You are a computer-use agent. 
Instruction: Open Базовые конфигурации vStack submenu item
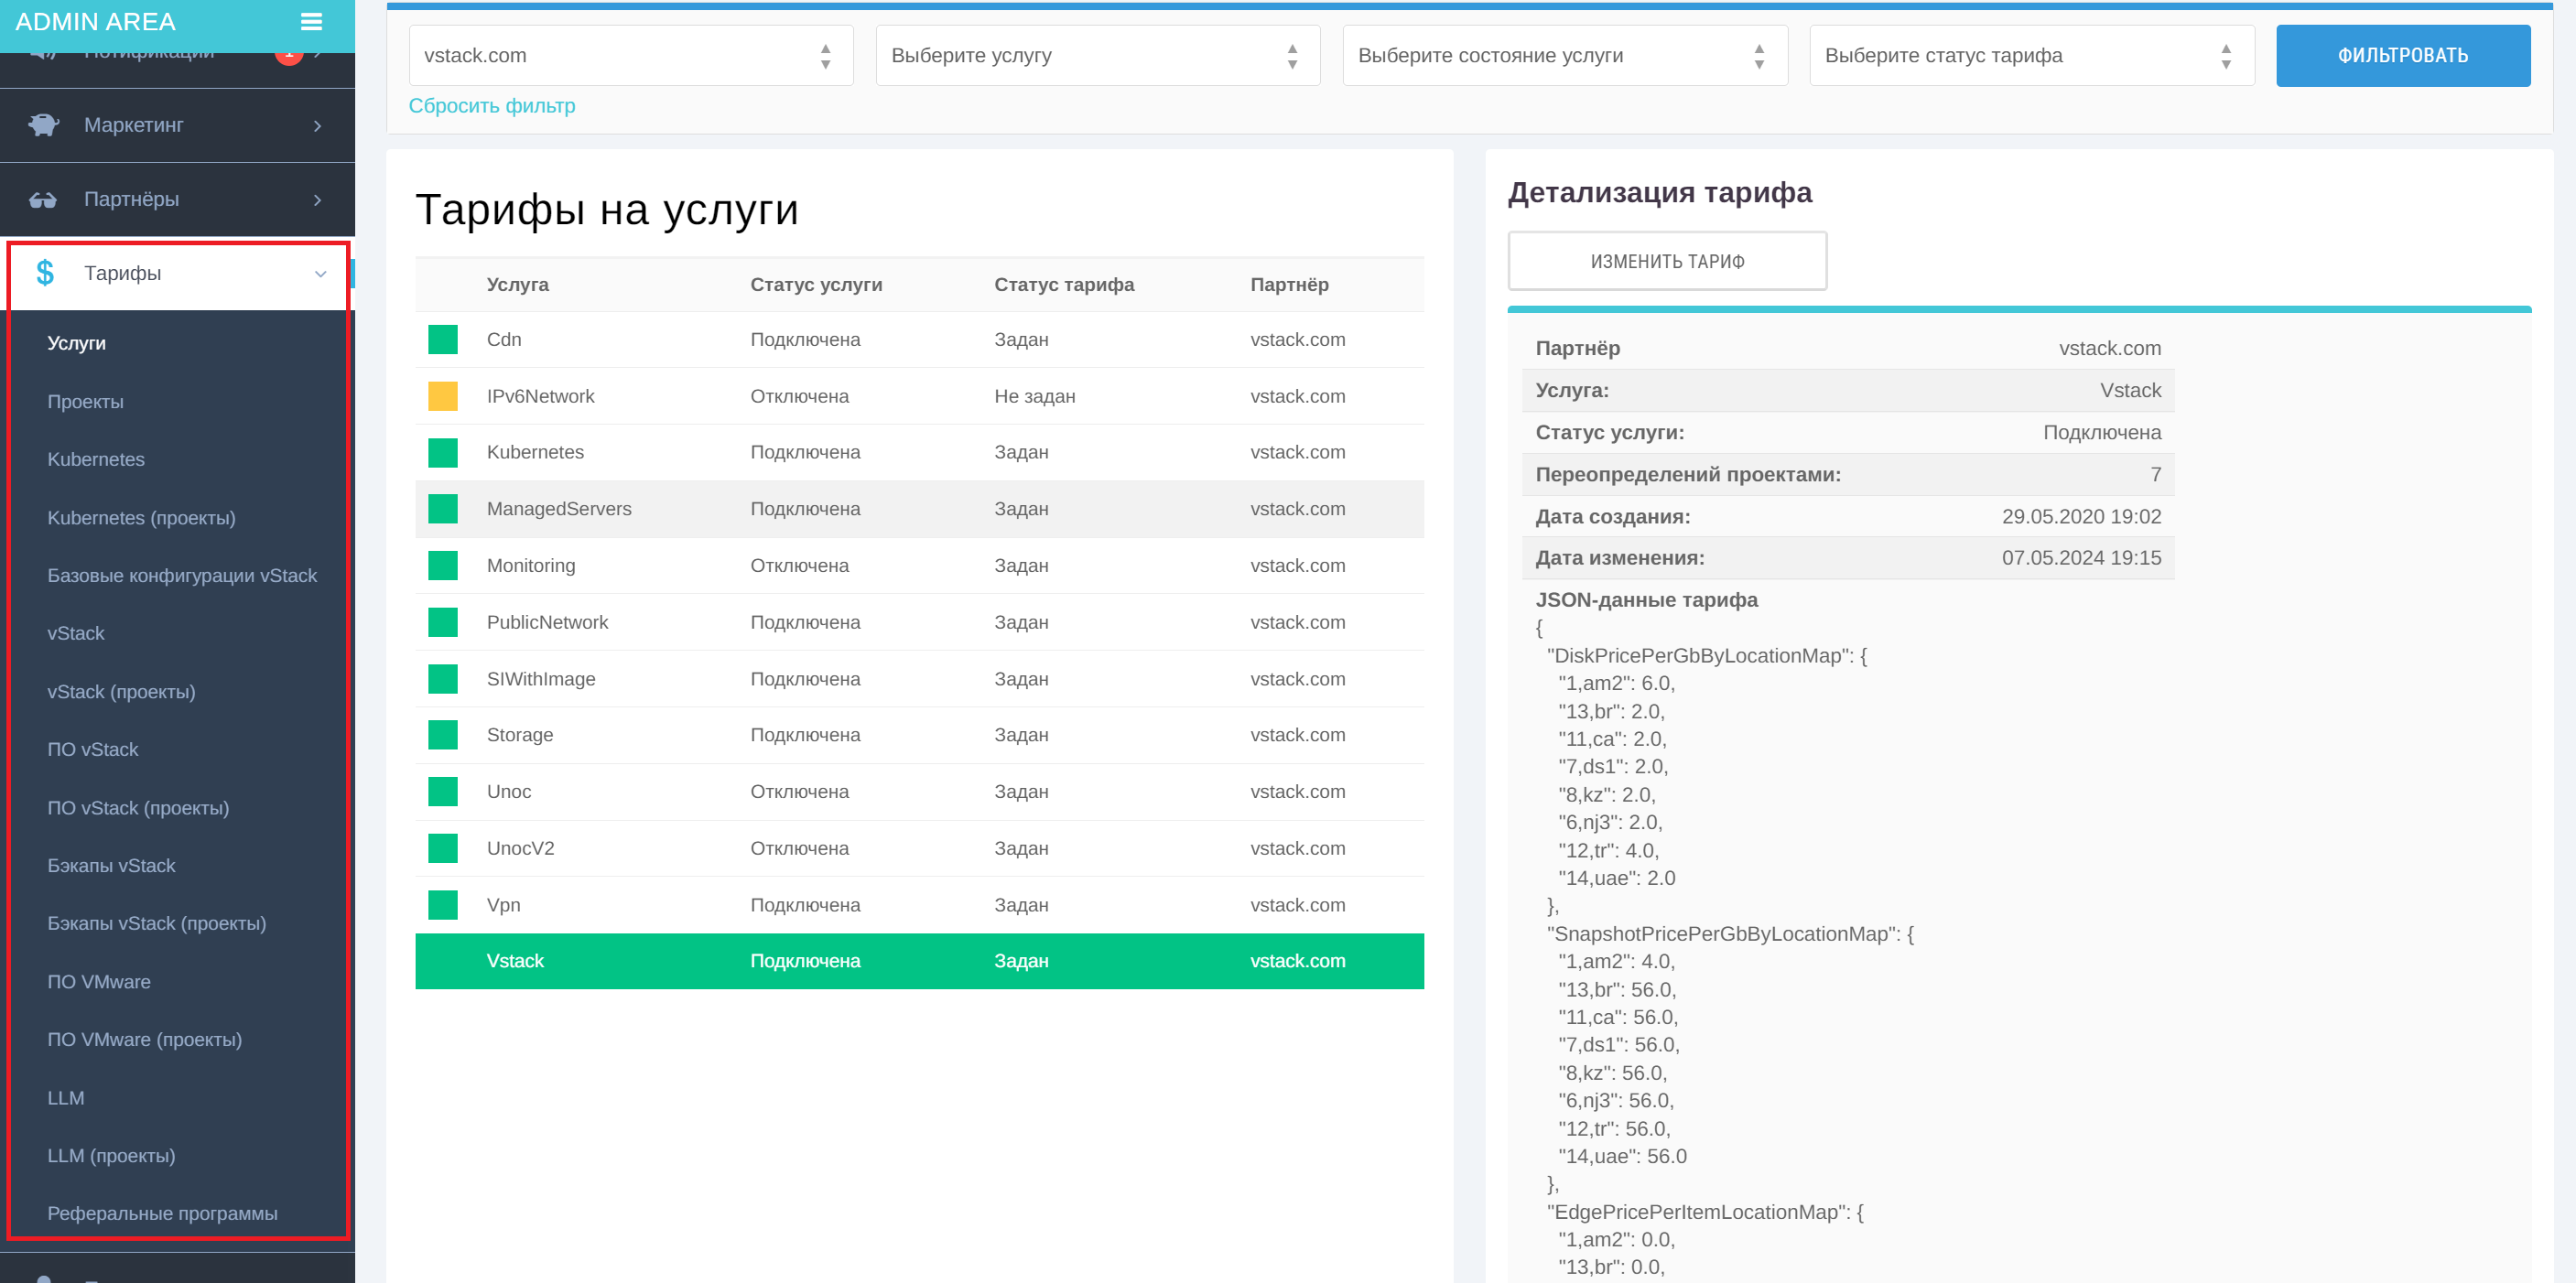[182, 575]
